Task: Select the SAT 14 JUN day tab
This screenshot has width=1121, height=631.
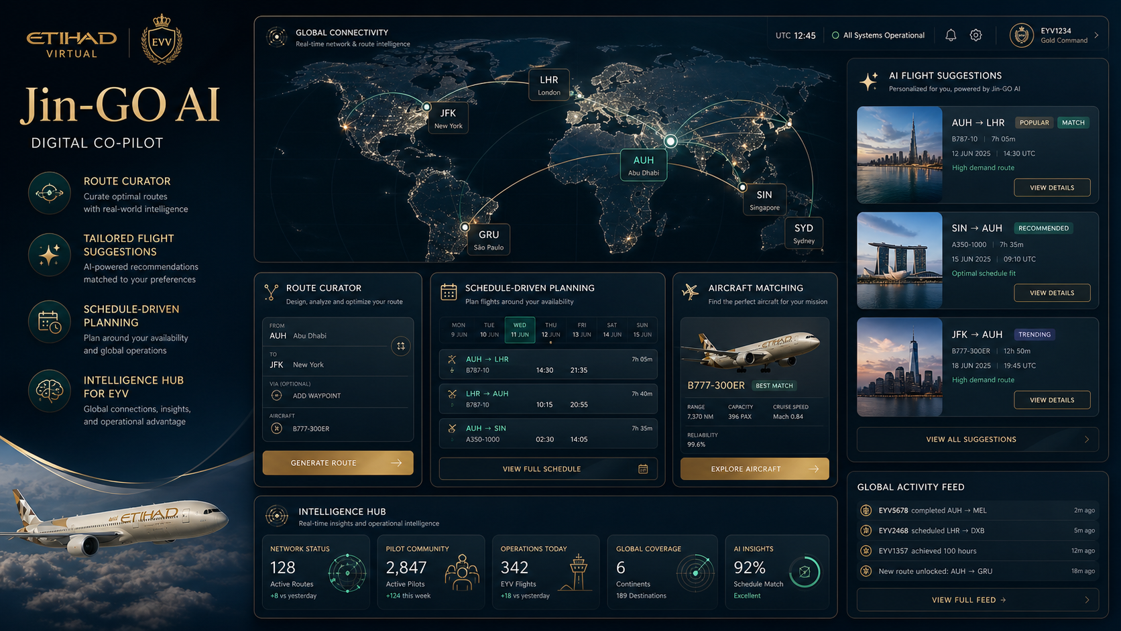Action: point(612,329)
